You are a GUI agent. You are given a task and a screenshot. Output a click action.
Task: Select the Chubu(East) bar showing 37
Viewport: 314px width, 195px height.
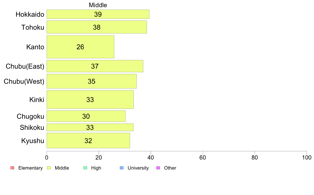[95, 66]
